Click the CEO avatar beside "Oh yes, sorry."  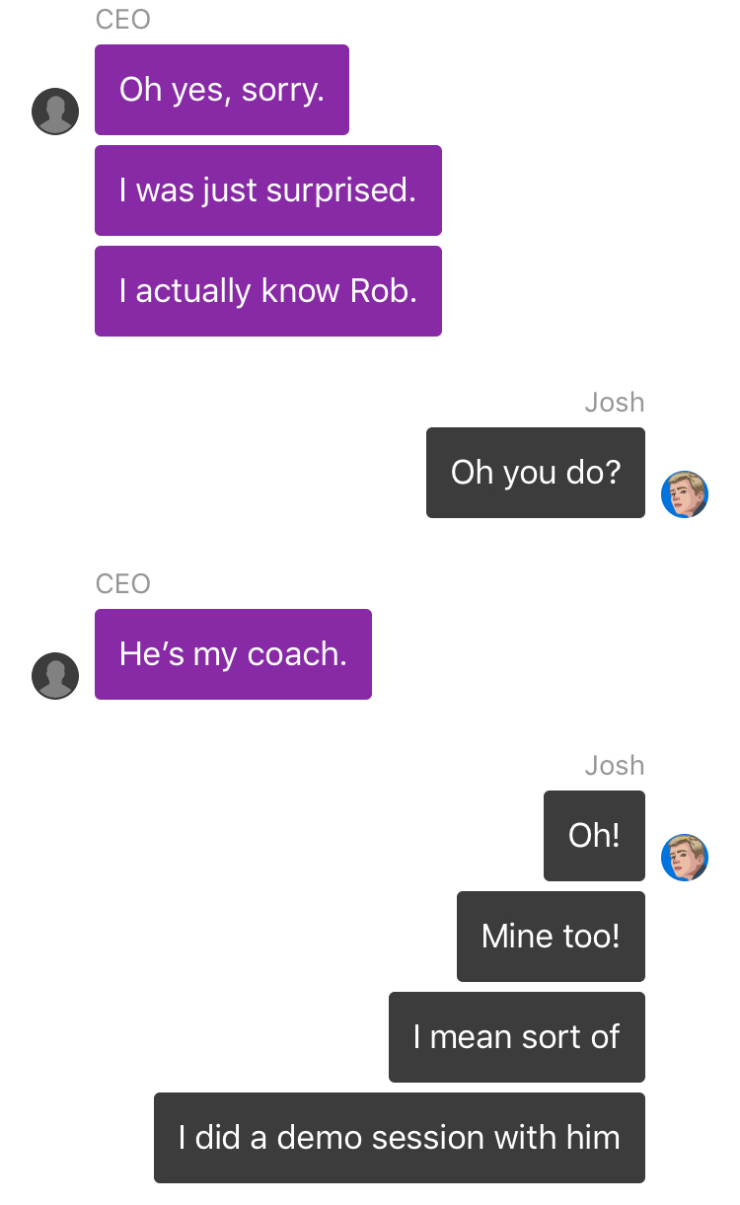[x=55, y=112]
